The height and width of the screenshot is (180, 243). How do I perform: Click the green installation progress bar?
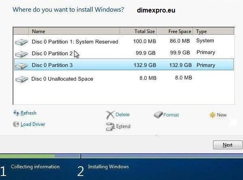27,156
